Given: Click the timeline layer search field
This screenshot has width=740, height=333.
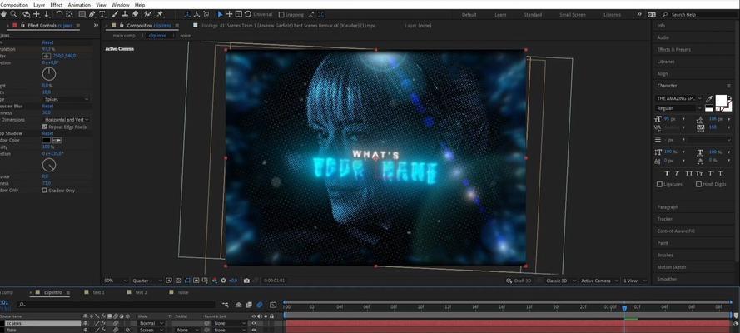Looking at the screenshot, I should [117, 306].
